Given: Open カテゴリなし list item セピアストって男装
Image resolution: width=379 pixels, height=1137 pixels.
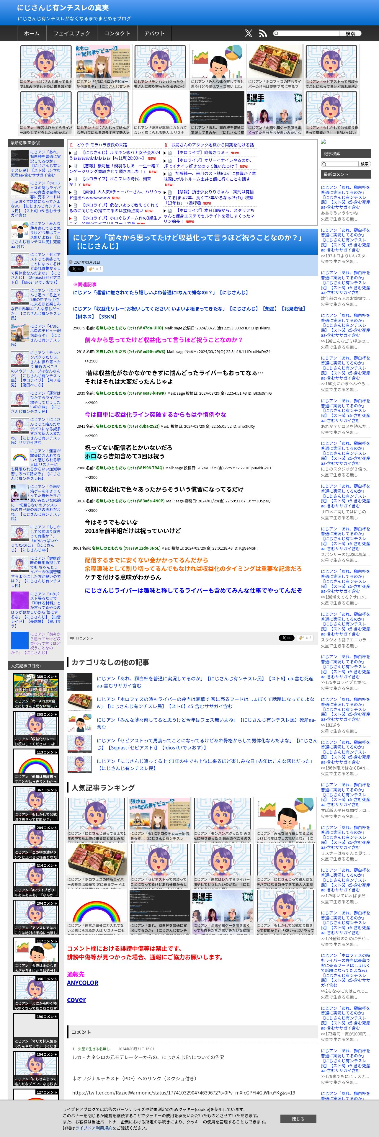Looking at the screenshot, I should [207, 744].
